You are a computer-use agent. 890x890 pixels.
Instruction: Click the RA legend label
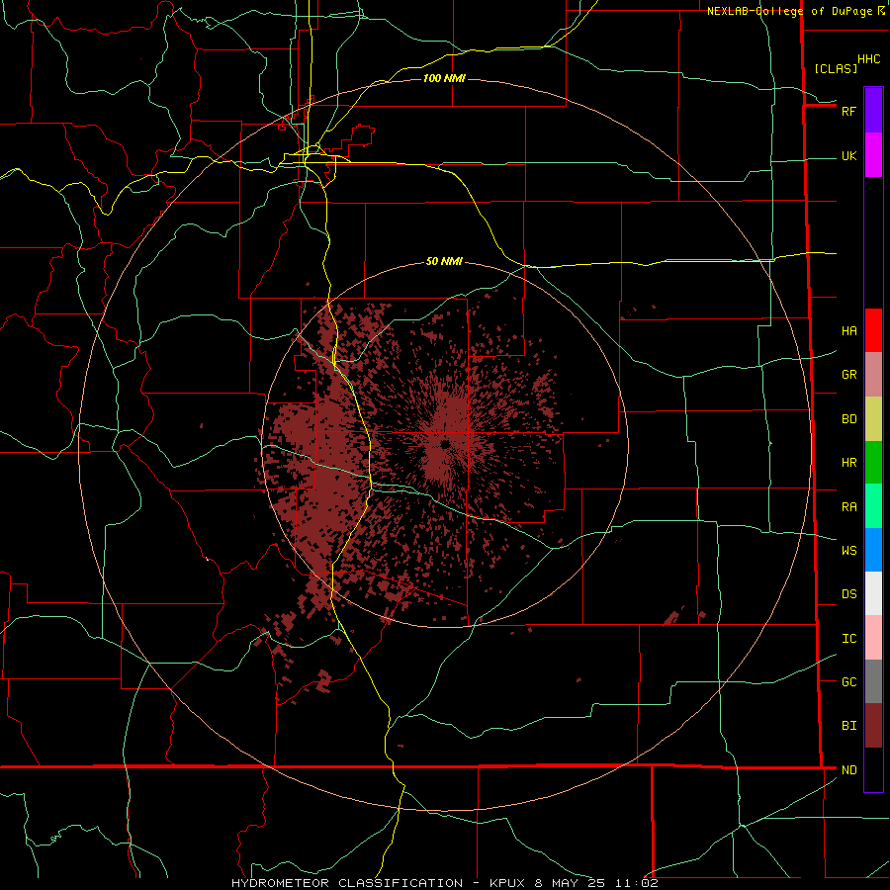click(849, 507)
